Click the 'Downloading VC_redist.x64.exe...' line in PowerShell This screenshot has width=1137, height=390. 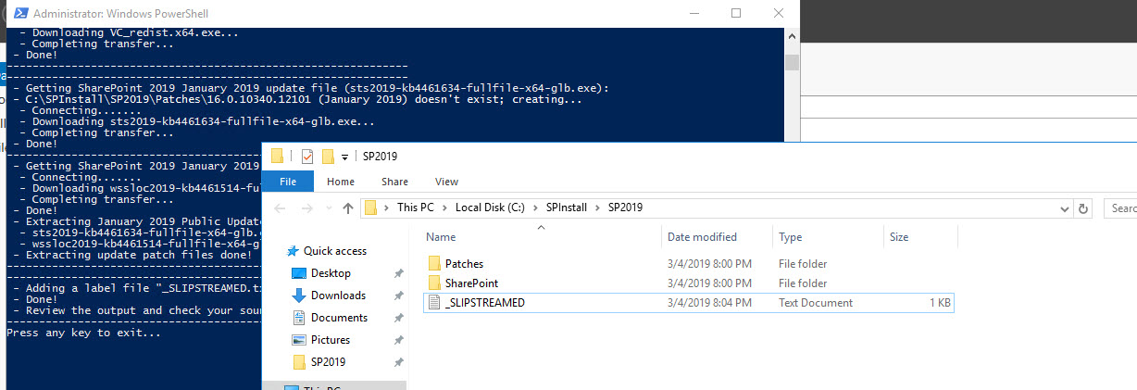pos(135,32)
